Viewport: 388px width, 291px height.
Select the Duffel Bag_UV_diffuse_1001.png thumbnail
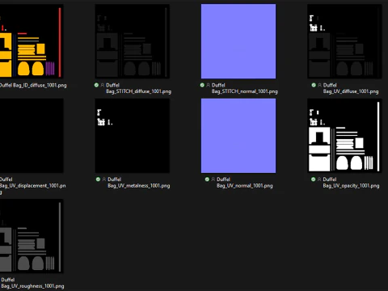click(344, 41)
